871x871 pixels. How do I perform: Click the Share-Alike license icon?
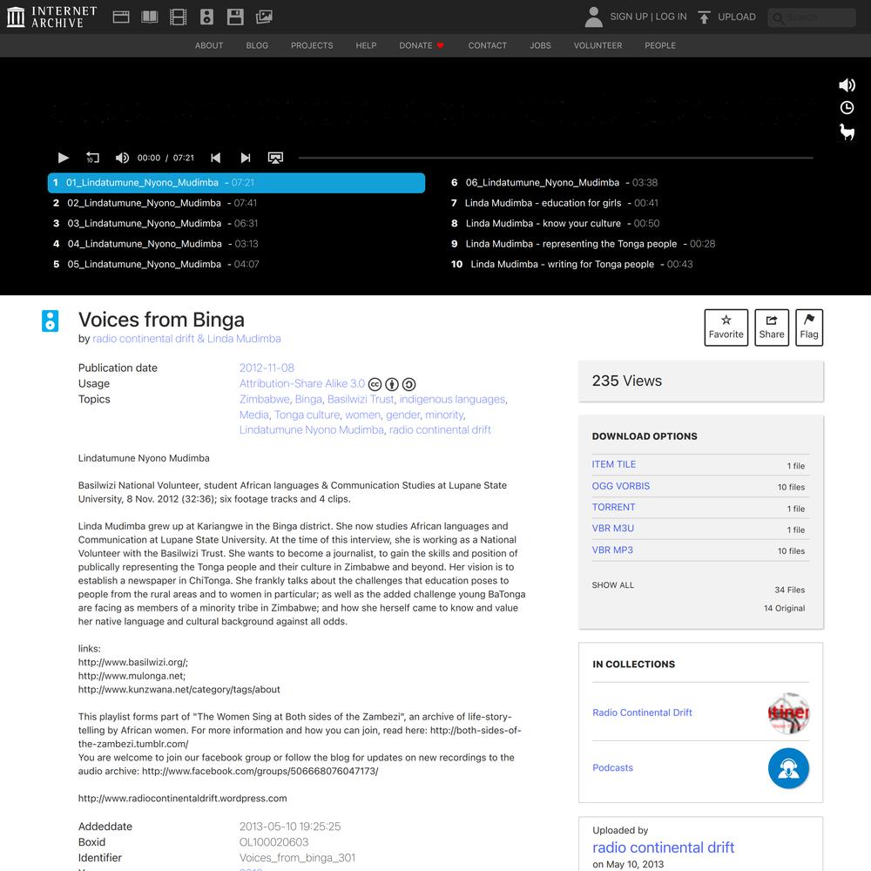(x=408, y=384)
